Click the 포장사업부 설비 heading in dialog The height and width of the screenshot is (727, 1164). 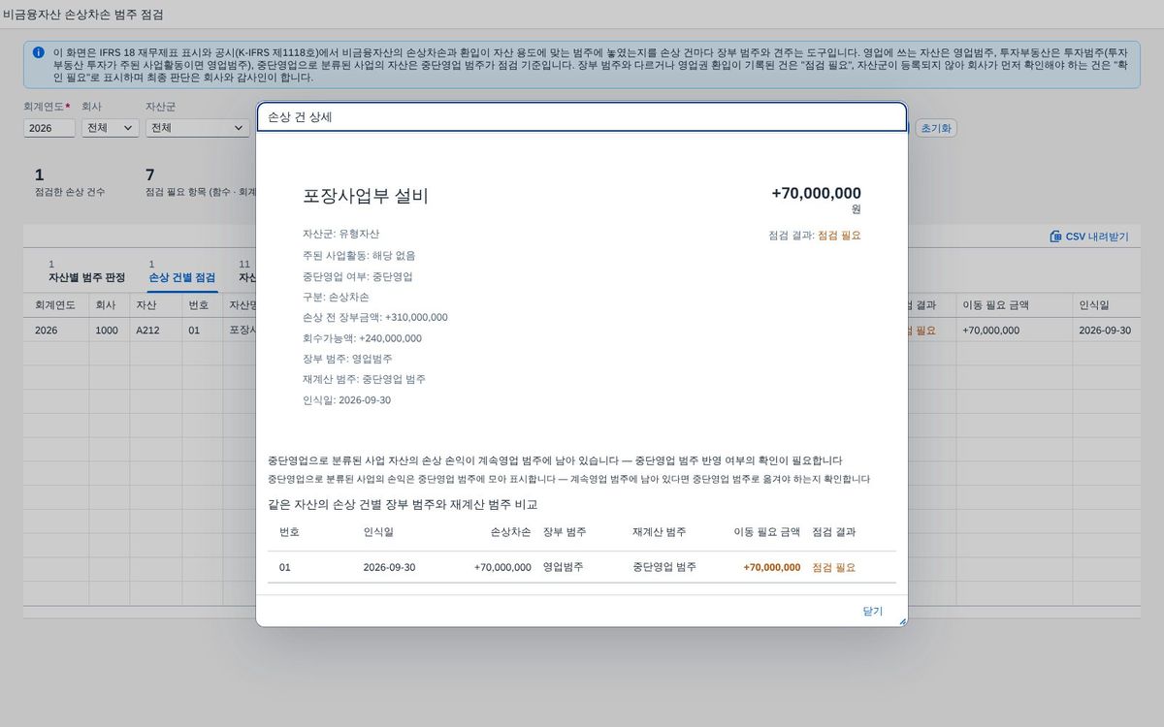pyautogui.click(x=365, y=196)
